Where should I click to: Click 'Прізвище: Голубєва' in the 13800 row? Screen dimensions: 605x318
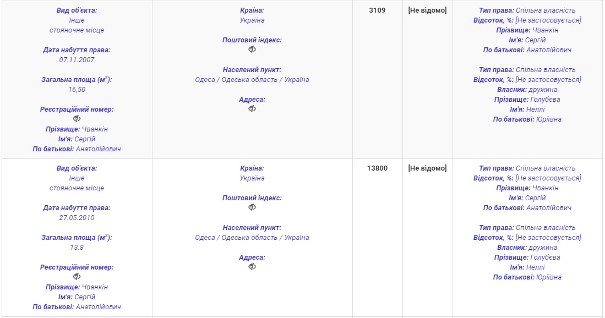pyautogui.click(x=527, y=257)
